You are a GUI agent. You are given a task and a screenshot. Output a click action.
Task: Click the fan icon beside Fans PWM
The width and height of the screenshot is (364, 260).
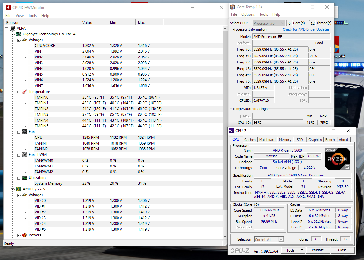coord(25,155)
